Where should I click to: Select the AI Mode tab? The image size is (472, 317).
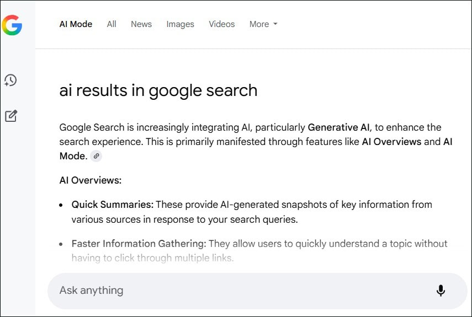(x=76, y=24)
